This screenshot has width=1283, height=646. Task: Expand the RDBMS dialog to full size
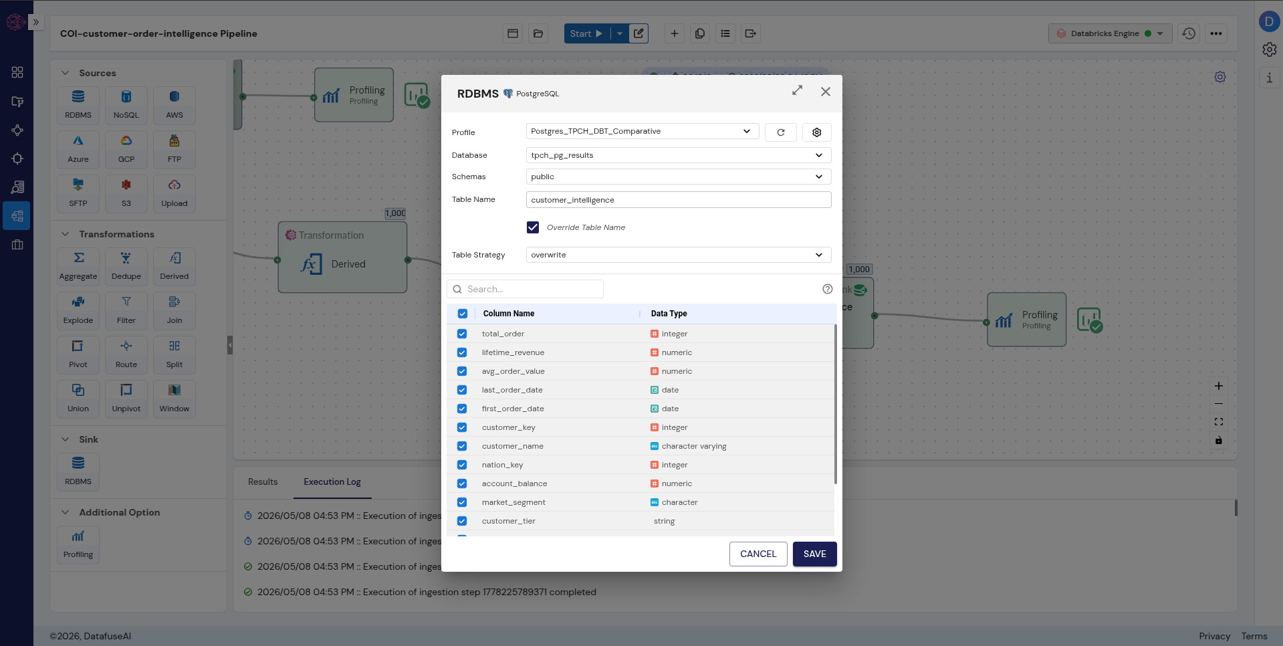pyautogui.click(x=797, y=90)
